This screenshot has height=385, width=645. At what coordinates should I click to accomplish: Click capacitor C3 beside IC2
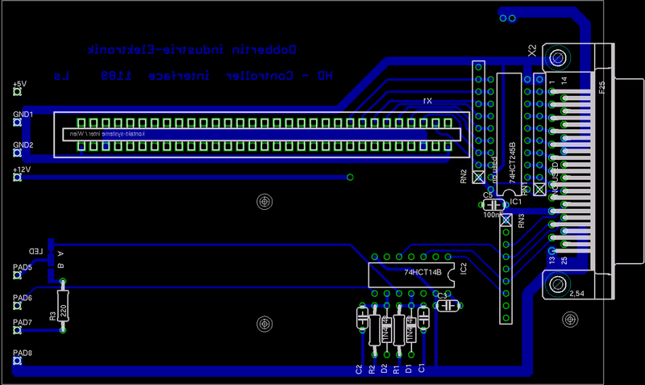448,305
